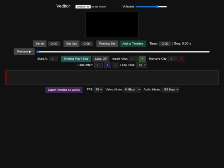Click the Seq: 0.00 s readout
This screenshot has height=168, width=224.
[183, 44]
